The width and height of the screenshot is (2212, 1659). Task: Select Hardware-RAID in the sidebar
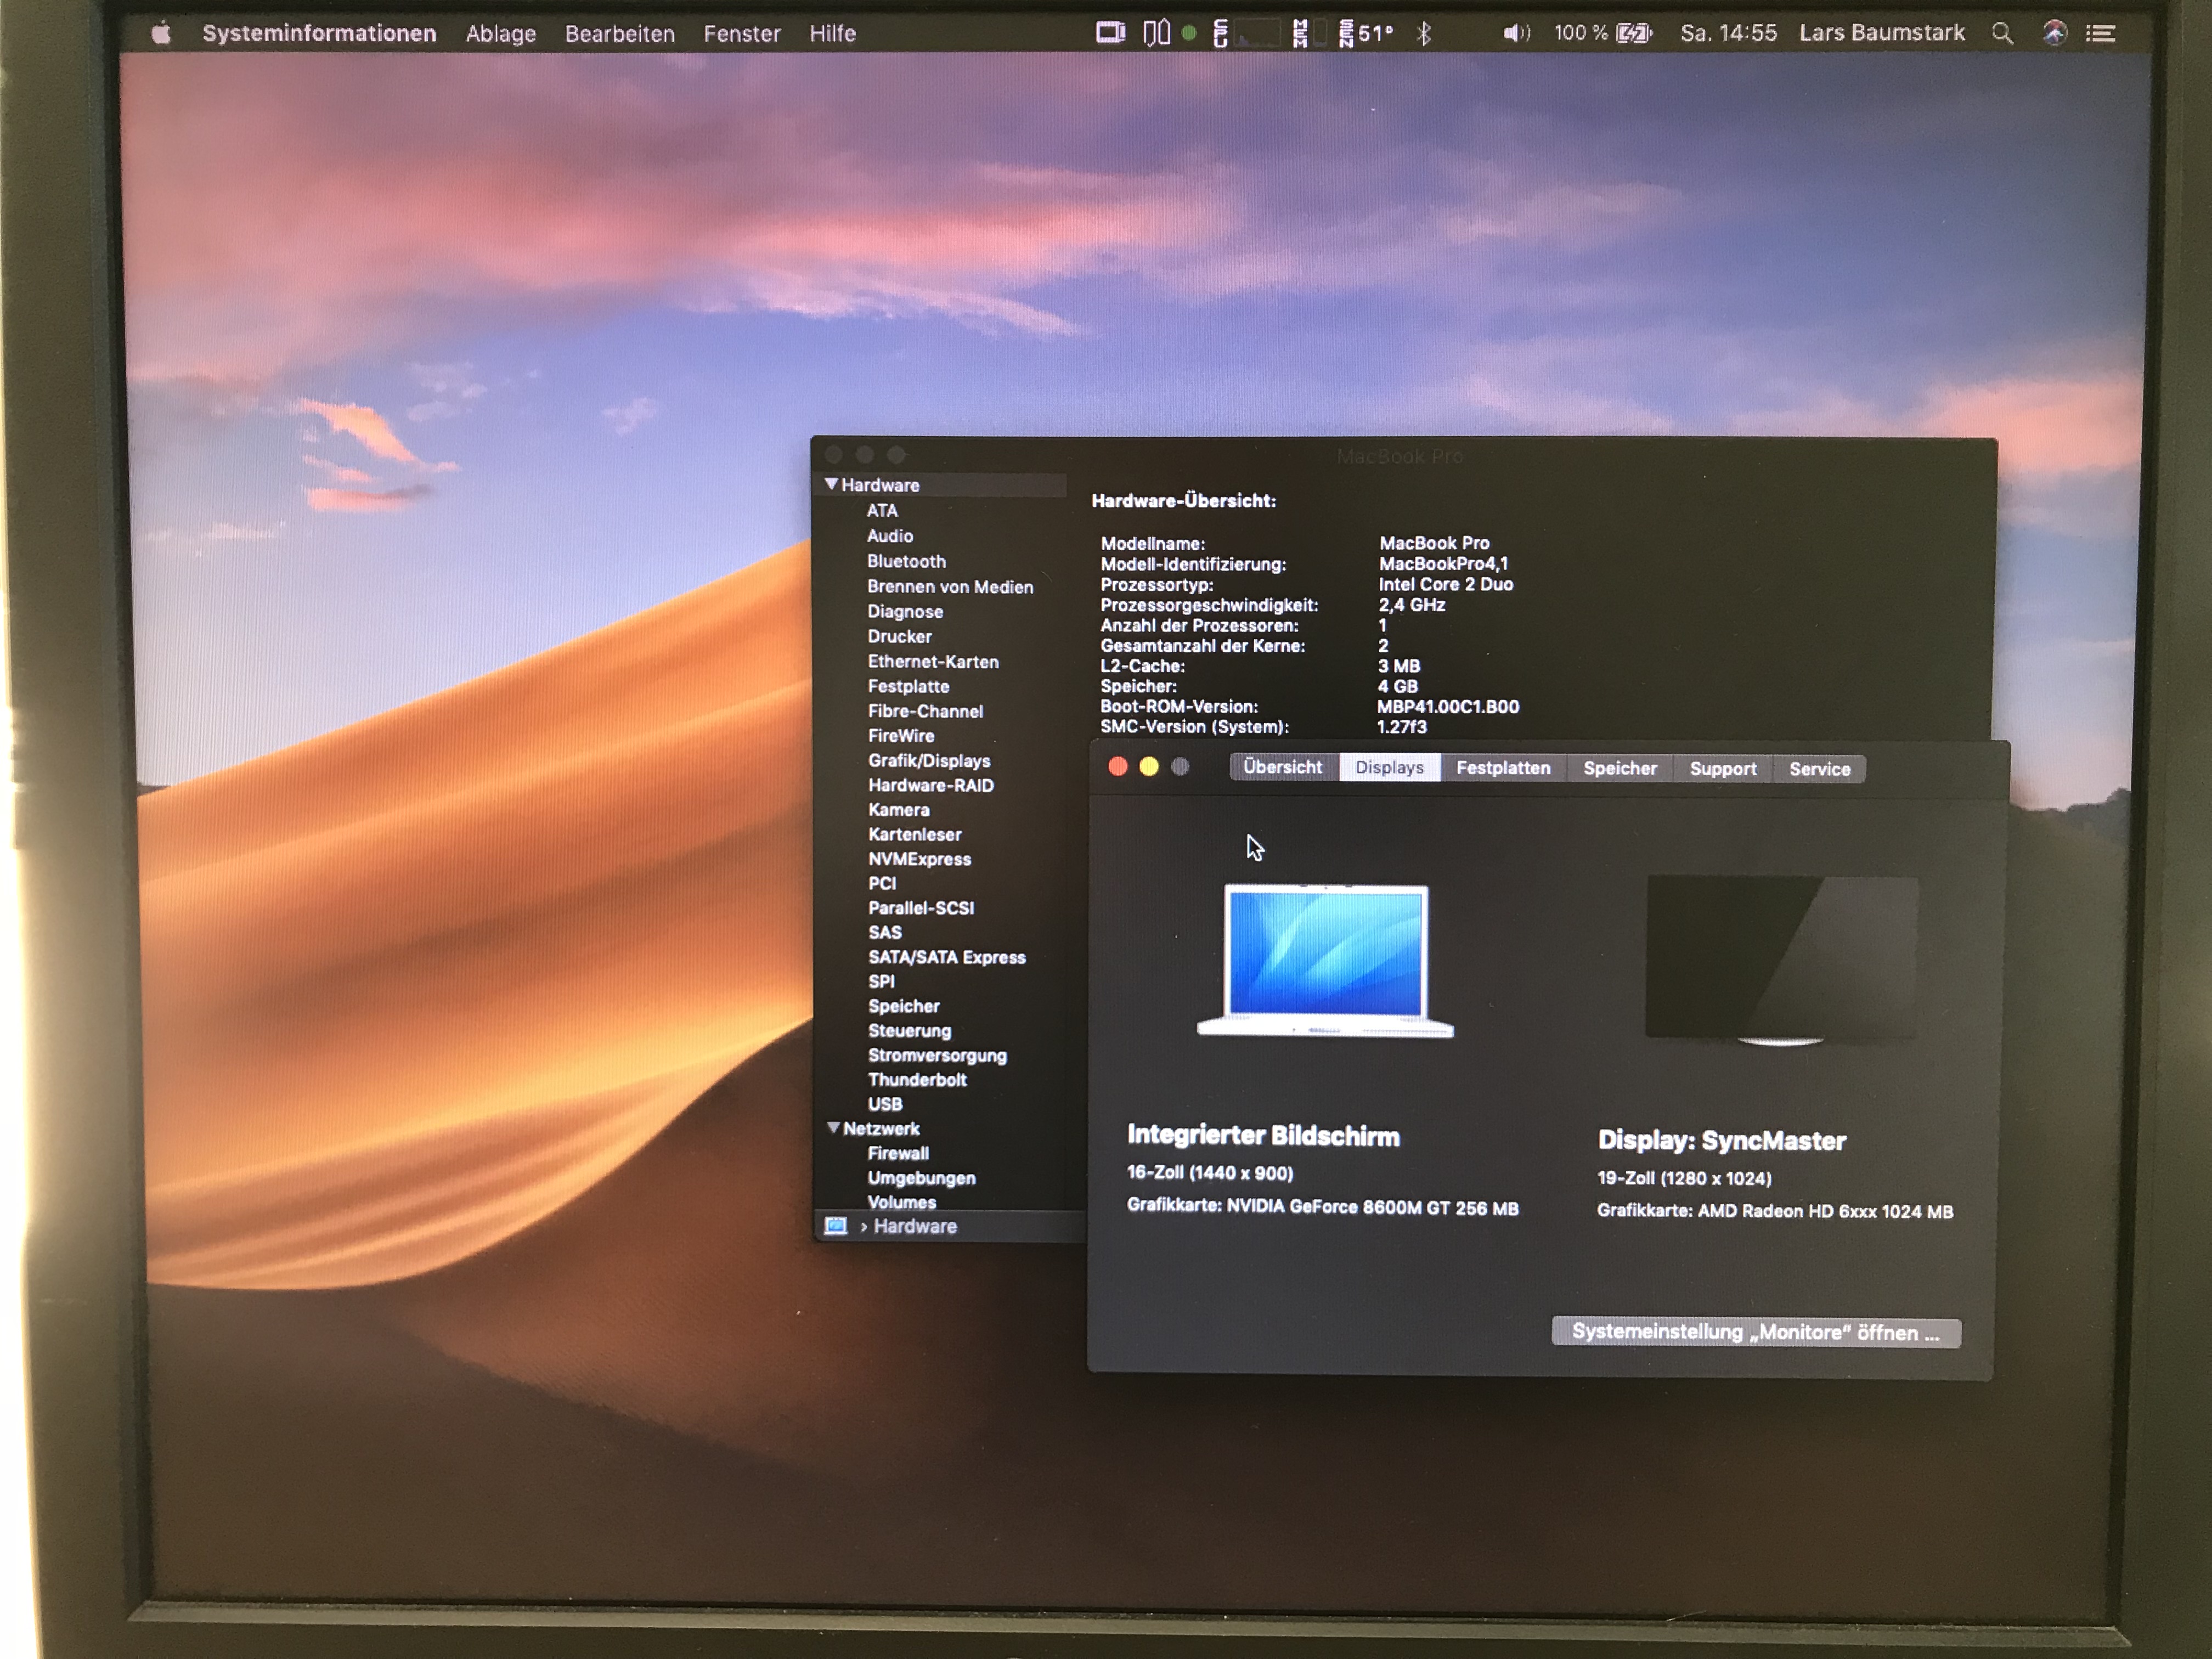(x=931, y=785)
